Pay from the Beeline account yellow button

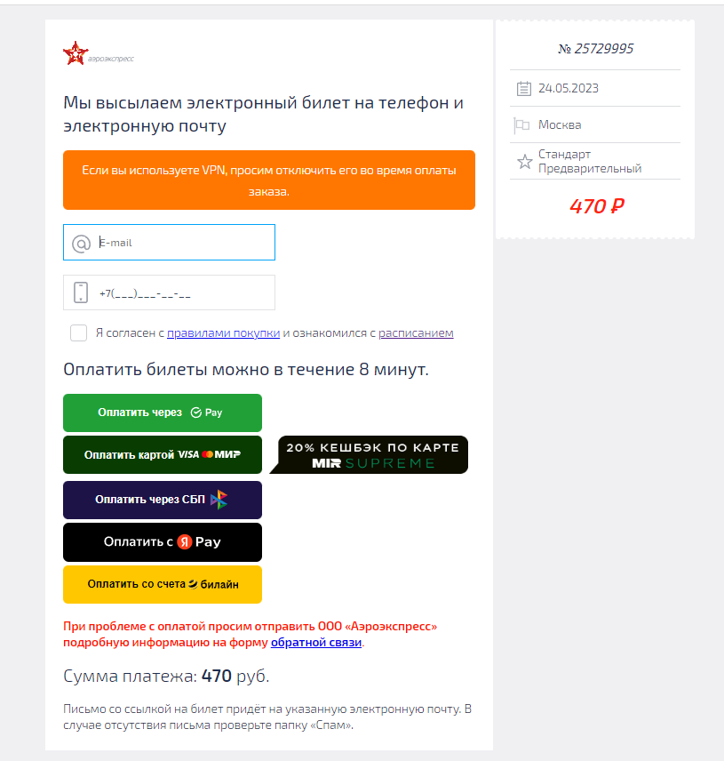163,584
